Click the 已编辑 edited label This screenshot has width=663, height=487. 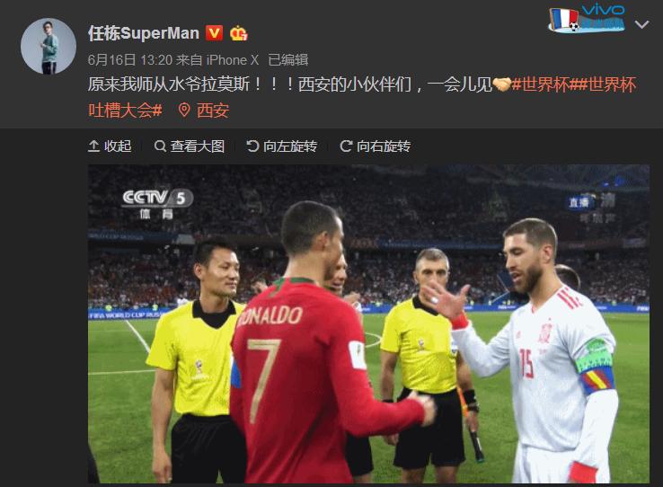(288, 60)
